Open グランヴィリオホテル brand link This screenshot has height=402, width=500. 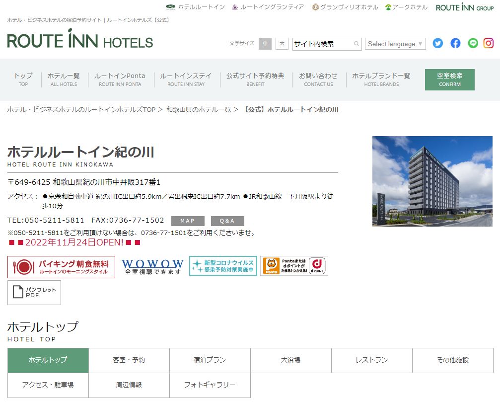(x=345, y=7)
